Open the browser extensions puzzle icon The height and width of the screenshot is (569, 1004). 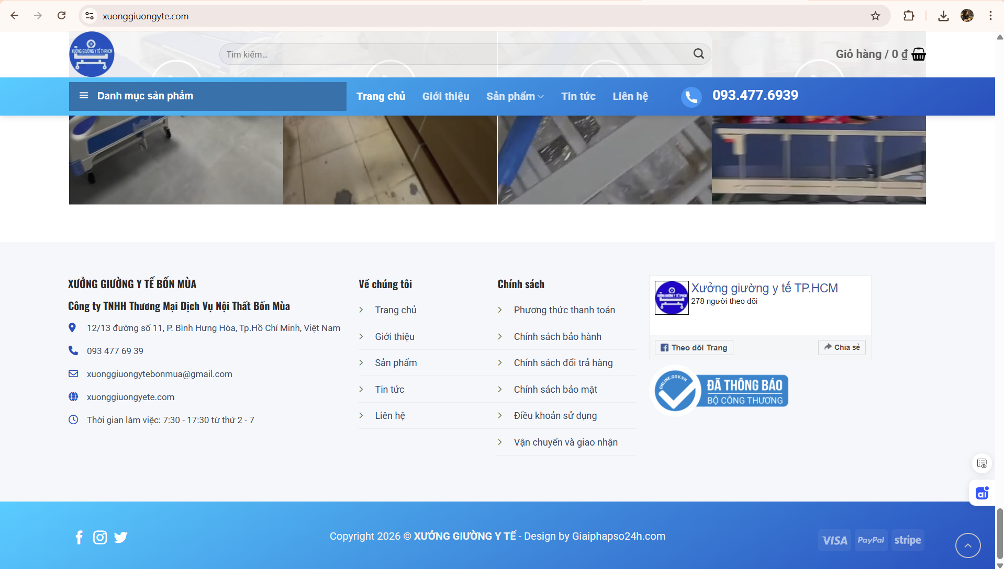pyautogui.click(x=909, y=16)
